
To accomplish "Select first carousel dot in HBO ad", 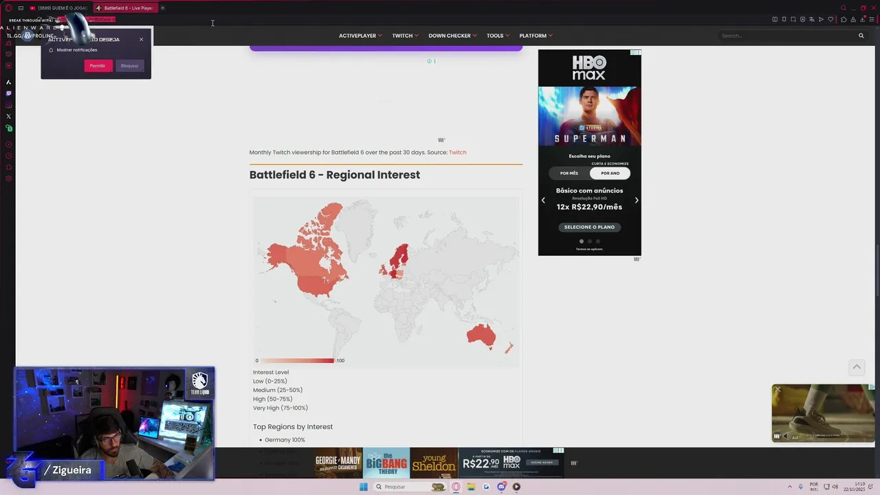I will (582, 241).
